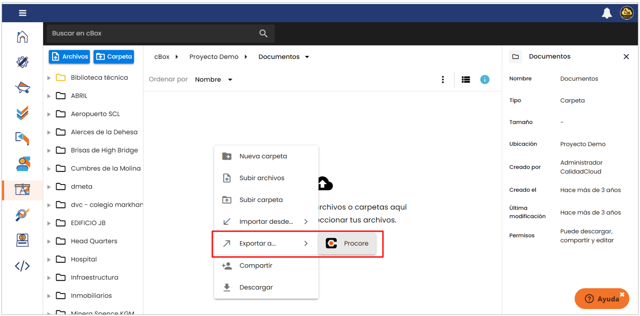Expand the Biblioteca técnica folder arrow
Viewport: 640px width, 316px height.
pyautogui.click(x=49, y=78)
